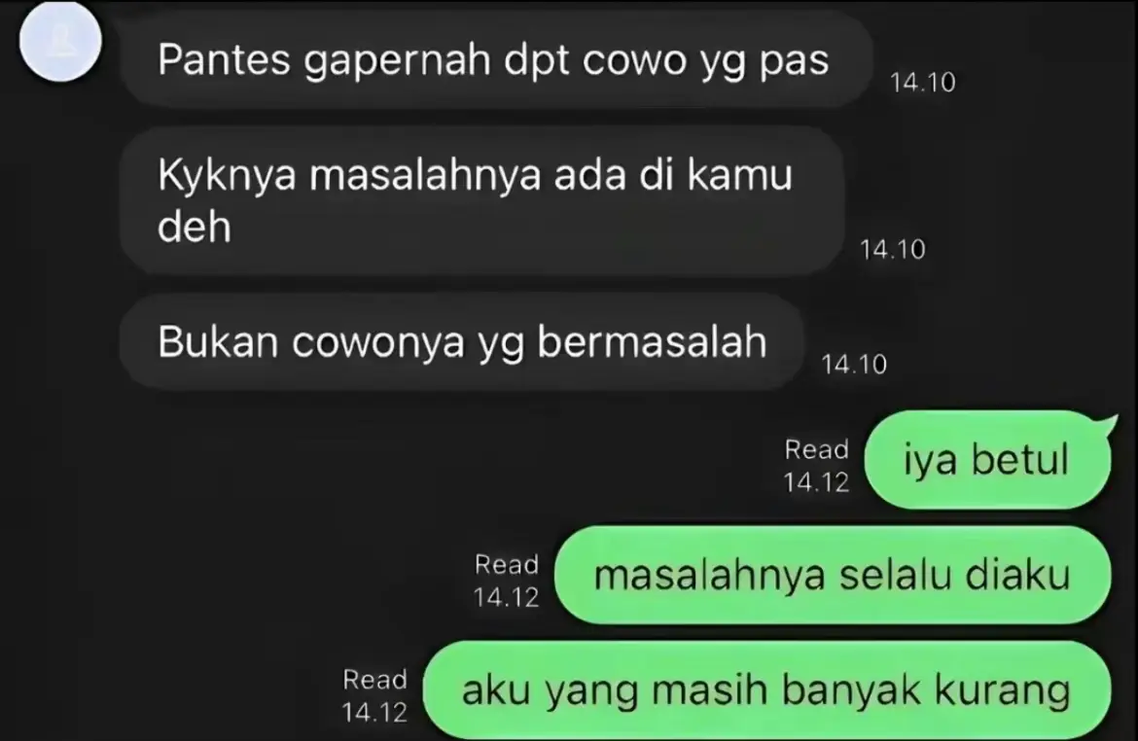
Task: Click the word "Pantes" in the first message
Action: (225, 59)
